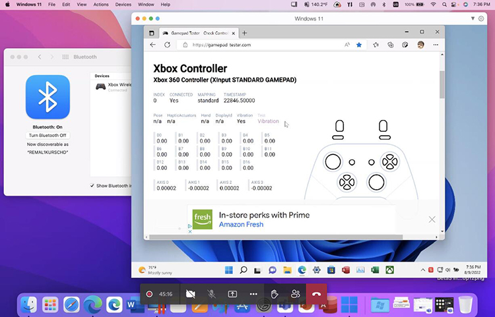
Task: Open Edge tab actions menu icon
Action: [x=152, y=33]
